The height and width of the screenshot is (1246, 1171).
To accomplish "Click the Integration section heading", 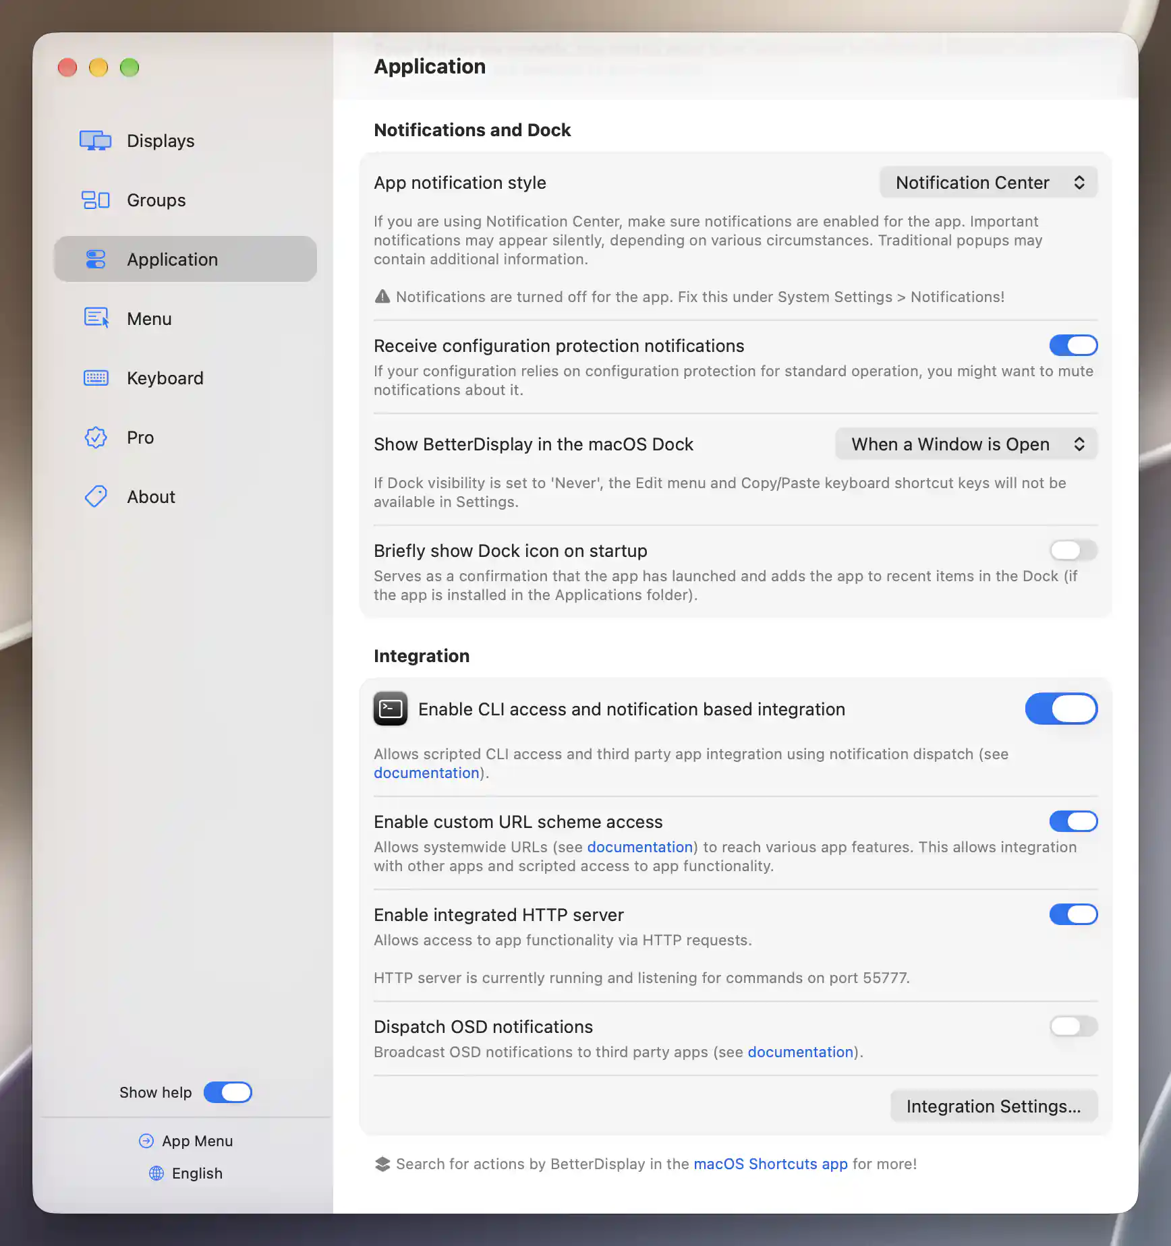I will click(422, 656).
